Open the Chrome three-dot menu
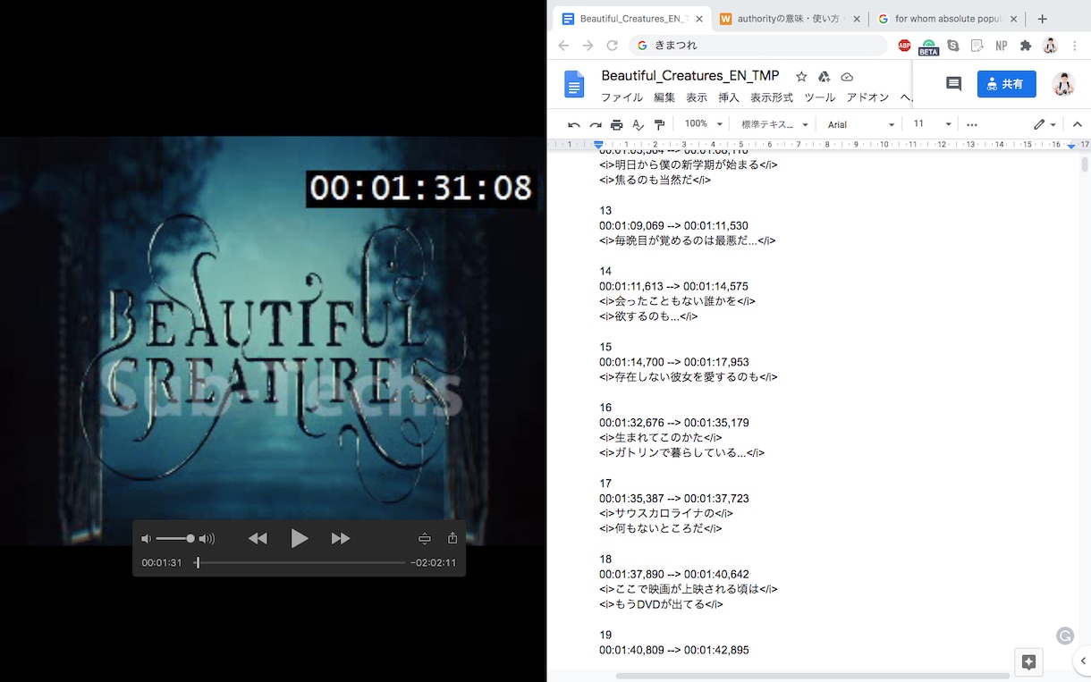 tap(1075, 46)
